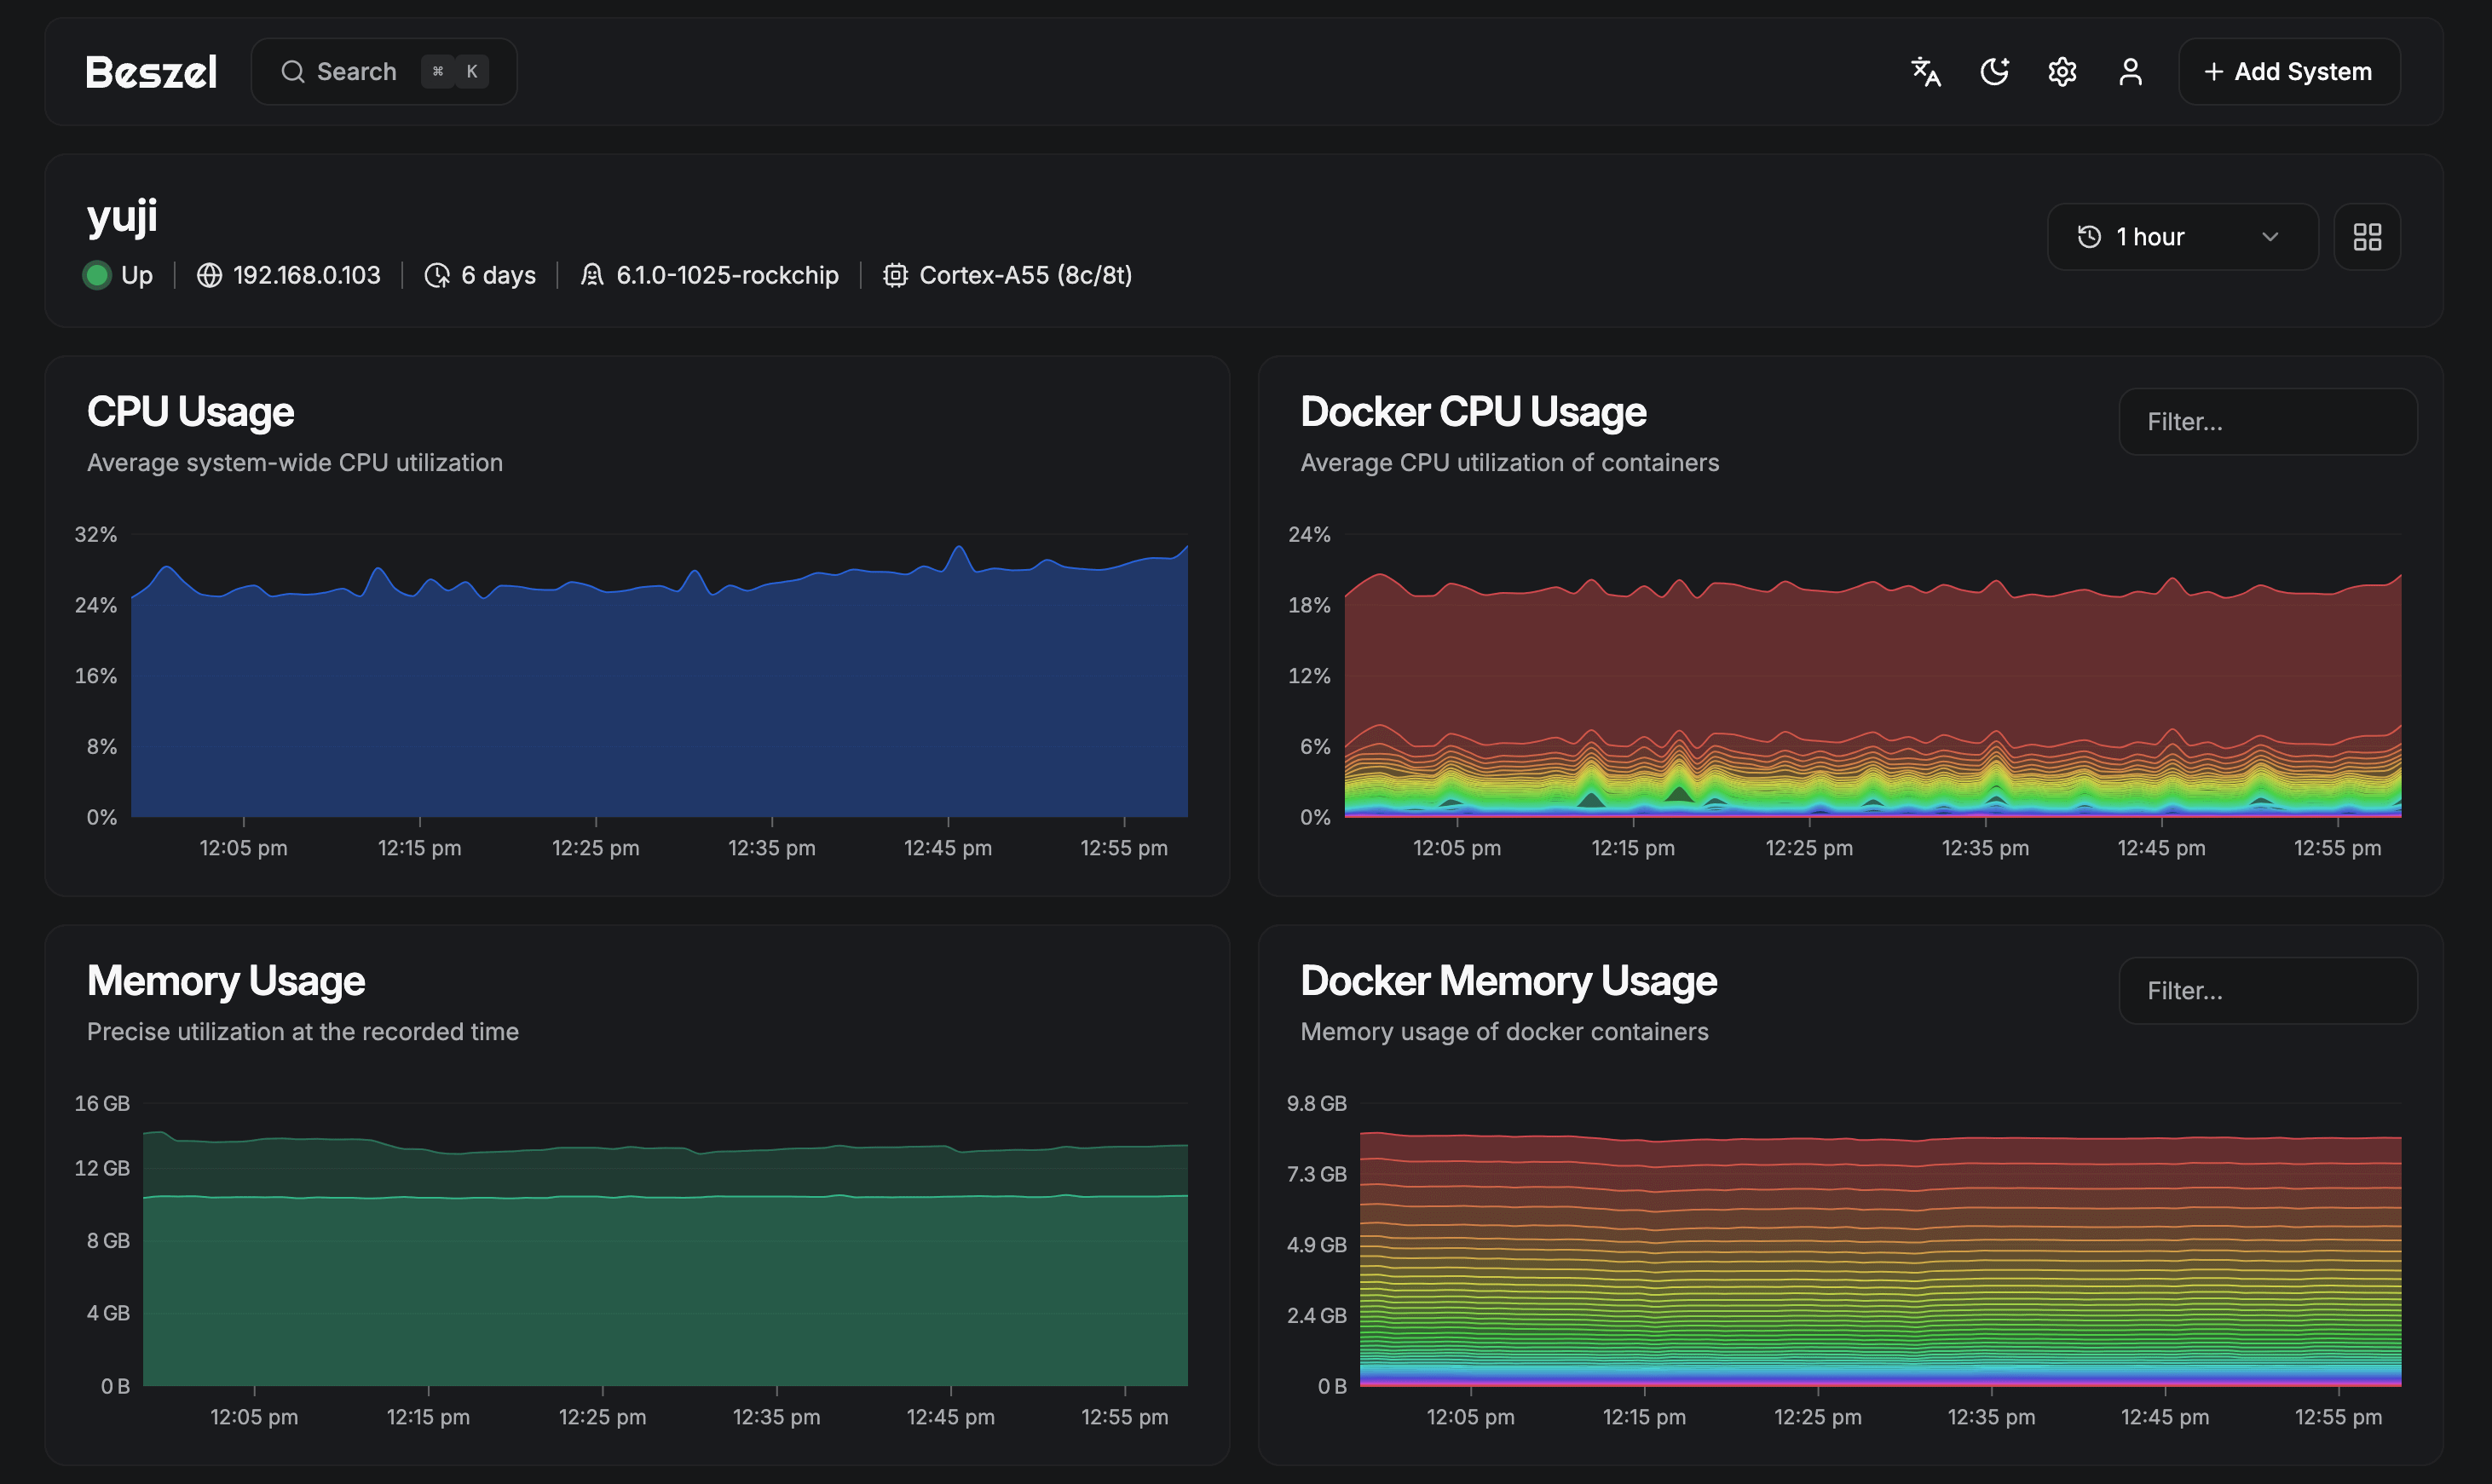Open settings gear icon

tap(2062, 72)
